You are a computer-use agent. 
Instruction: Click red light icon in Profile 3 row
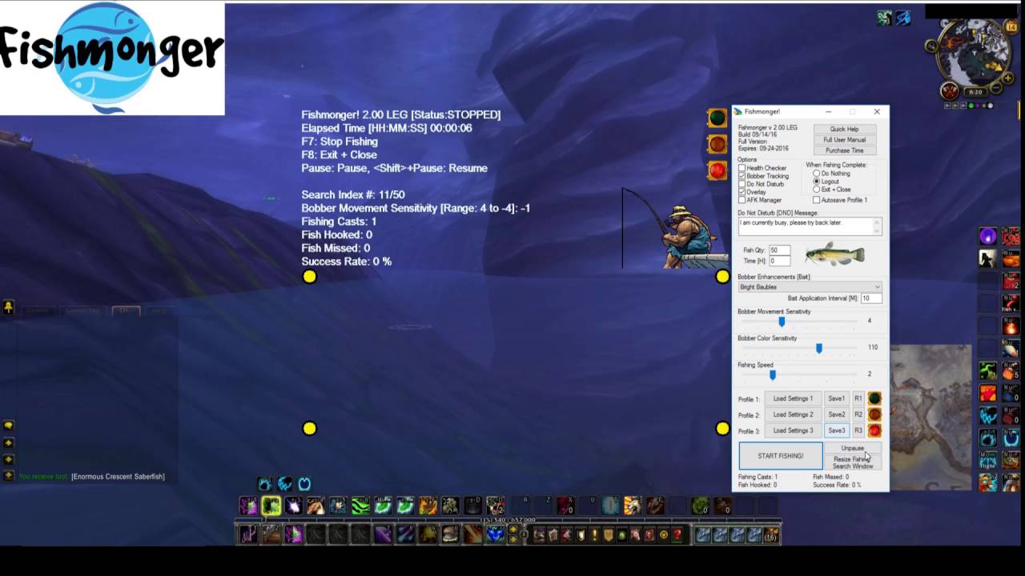click(x=874, y=430)
